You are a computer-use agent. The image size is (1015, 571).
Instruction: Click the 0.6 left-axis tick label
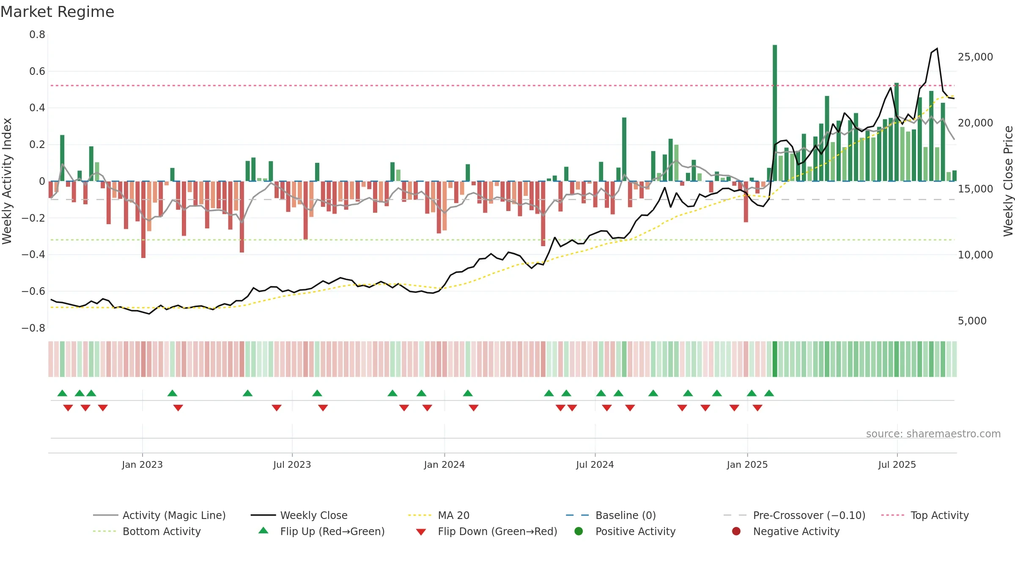(x=37, y=71)
